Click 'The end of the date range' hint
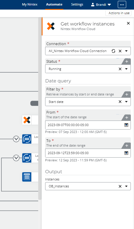Viewport: 134px width, 229px height. 66,145
